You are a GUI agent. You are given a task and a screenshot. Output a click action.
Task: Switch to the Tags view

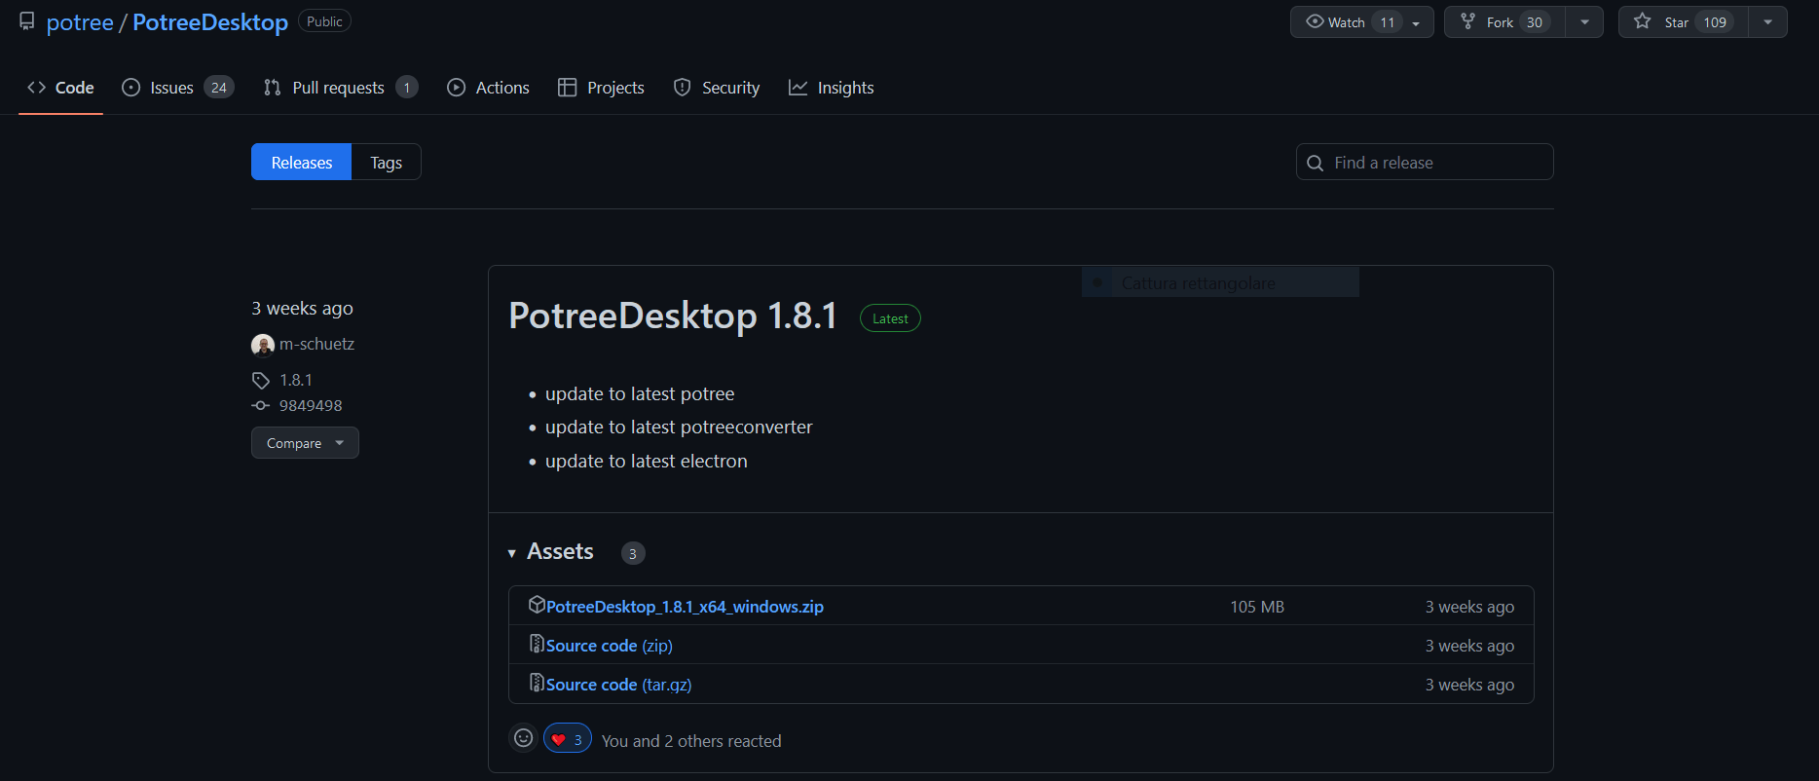coord(386,162)
